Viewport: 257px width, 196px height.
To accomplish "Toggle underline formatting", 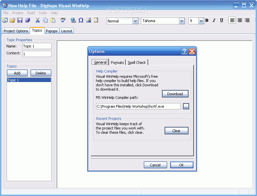I will click(221, 20).
